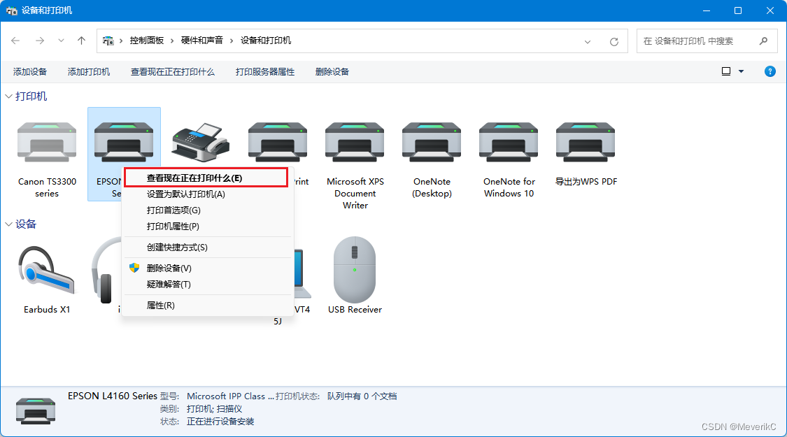787x437 pixels.
Task: Go to 控制面板 breadcrumb
Action: click(147, 41)
